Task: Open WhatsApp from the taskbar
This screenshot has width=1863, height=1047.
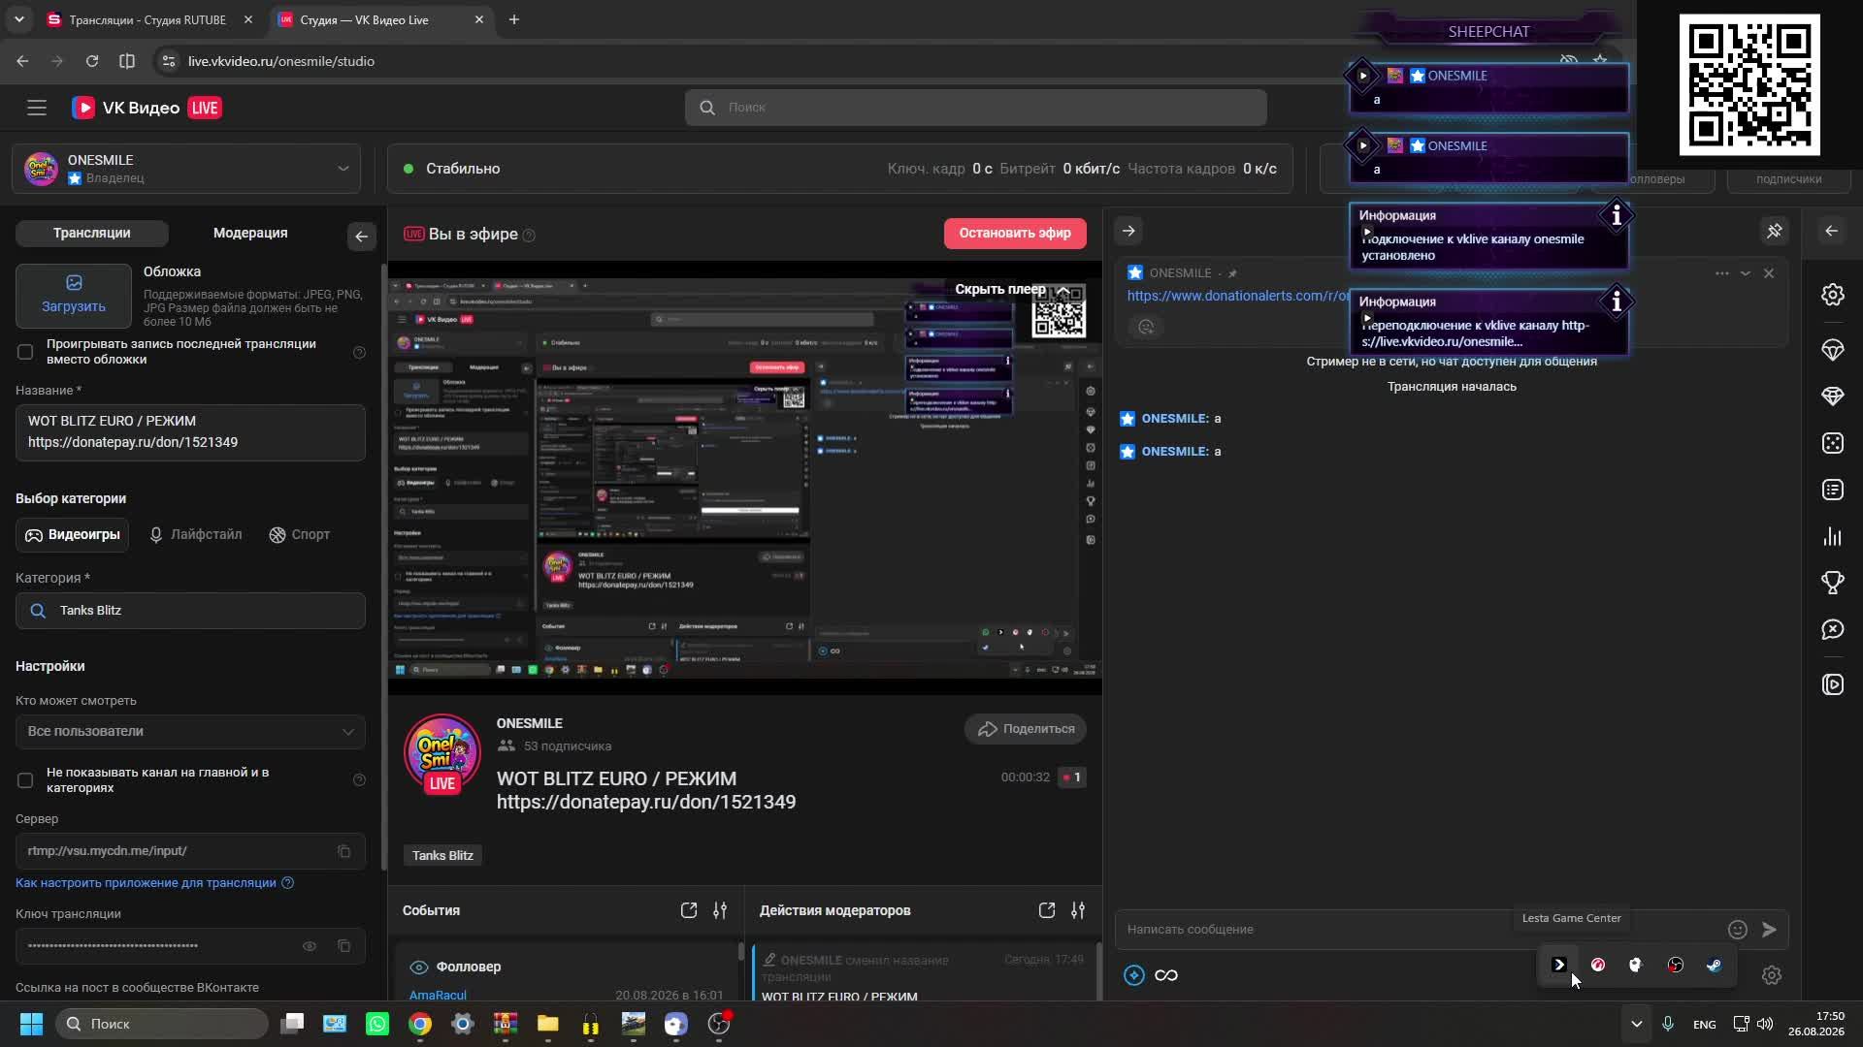Action: 377,1024
